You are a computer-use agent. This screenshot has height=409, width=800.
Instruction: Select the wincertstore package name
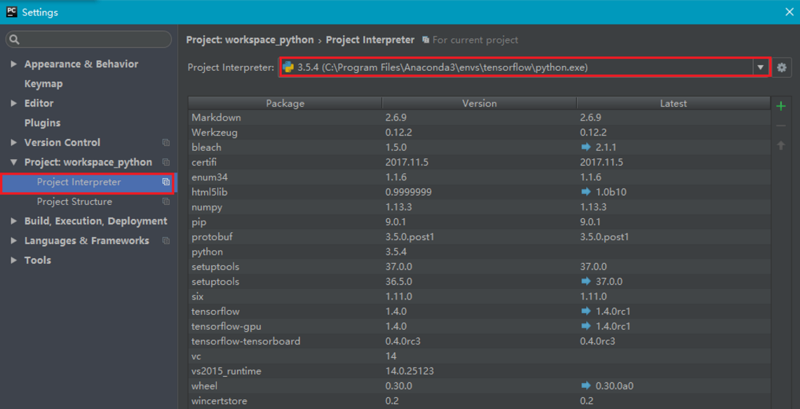coord(219,401)
